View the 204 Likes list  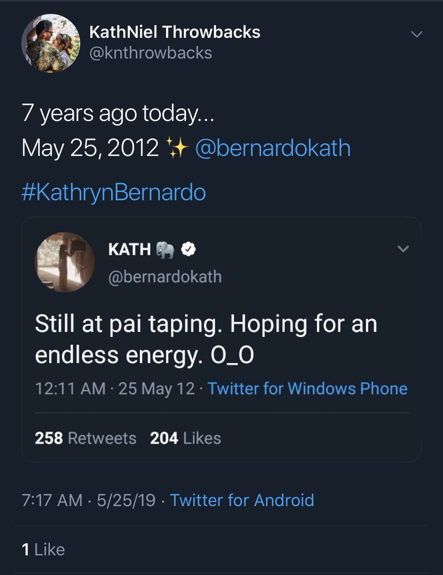pyautogui.click(x=185, y=438)
